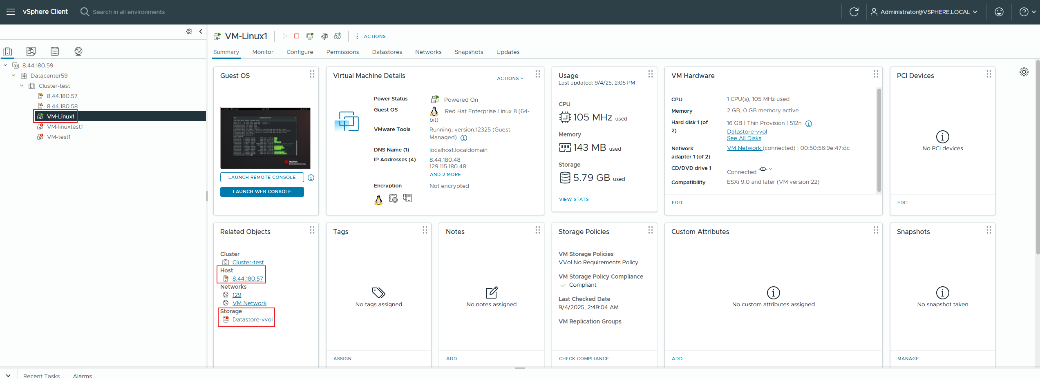
Task: Click MANAGE in Snapshots card
Action: point(908,359)
